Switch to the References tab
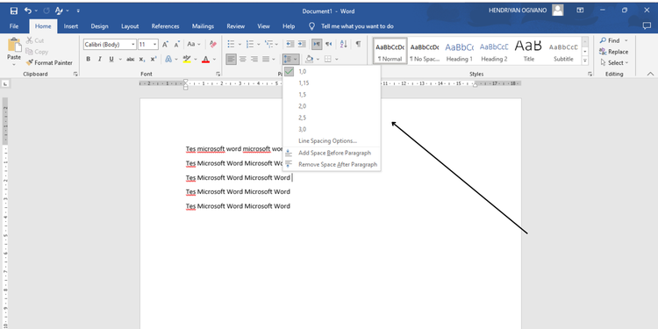This screenshot has height=329, width=658. (165, 26)
